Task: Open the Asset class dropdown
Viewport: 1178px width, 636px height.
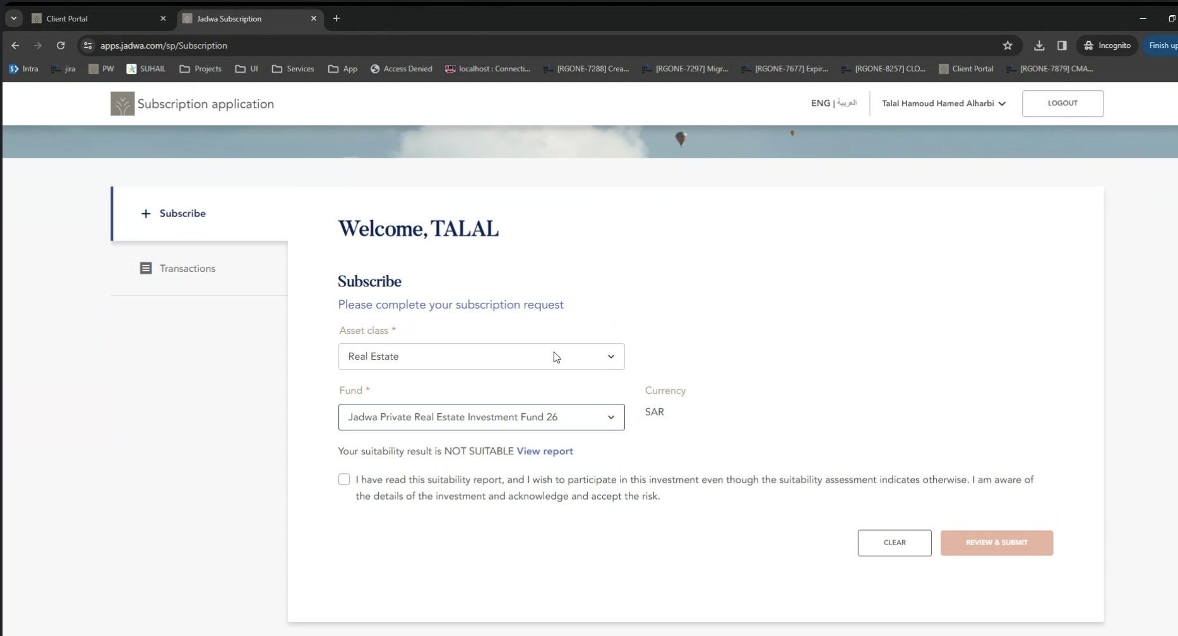Action: point(481,356)
